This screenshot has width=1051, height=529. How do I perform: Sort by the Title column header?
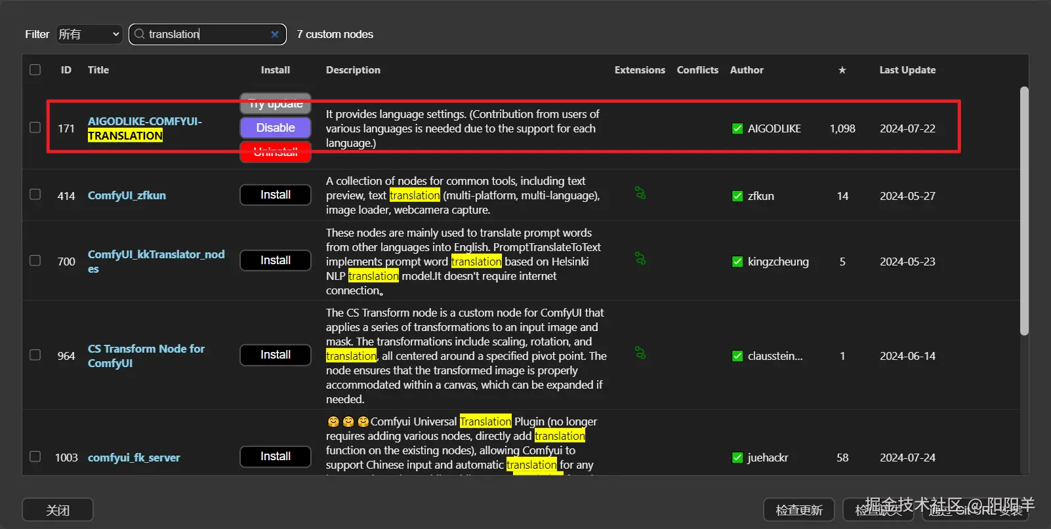point(98,70)
